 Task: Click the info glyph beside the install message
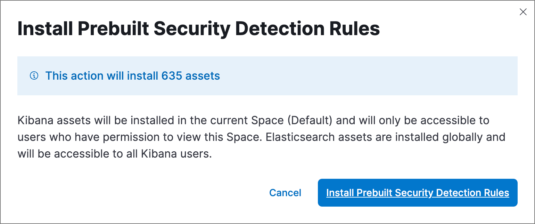pyautogui.click(x=34, y=76)
